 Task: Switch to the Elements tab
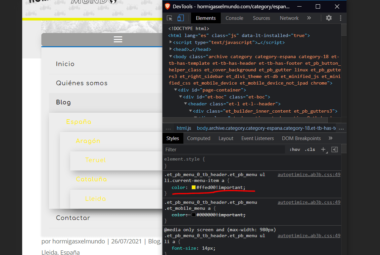(206, 18)
